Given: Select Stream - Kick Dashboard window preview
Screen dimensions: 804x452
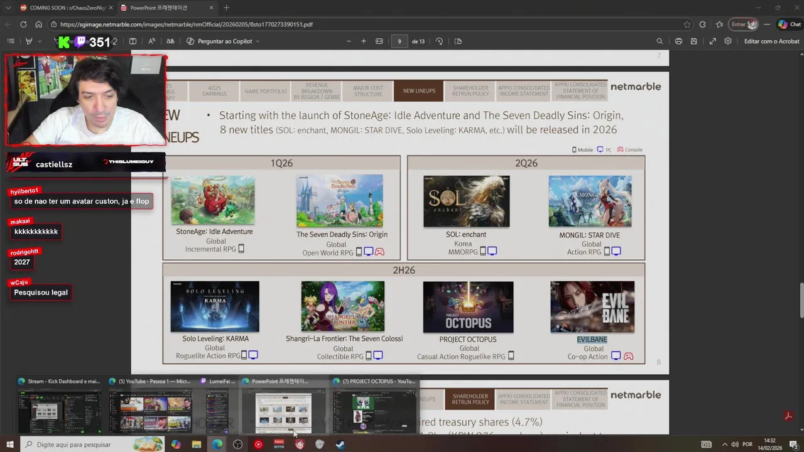Looking at the screenshot, I should [59, 405].
